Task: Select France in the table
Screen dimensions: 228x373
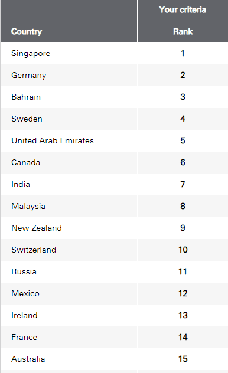Action: 24,338
